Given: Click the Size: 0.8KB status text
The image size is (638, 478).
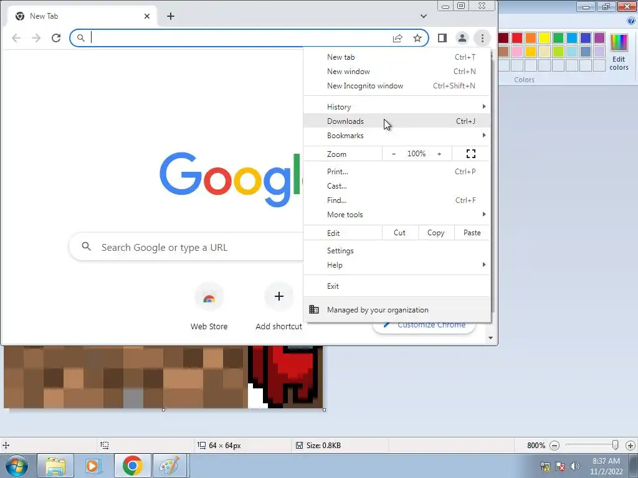Looking at the screenshot, I should click(x=323, y=446).
